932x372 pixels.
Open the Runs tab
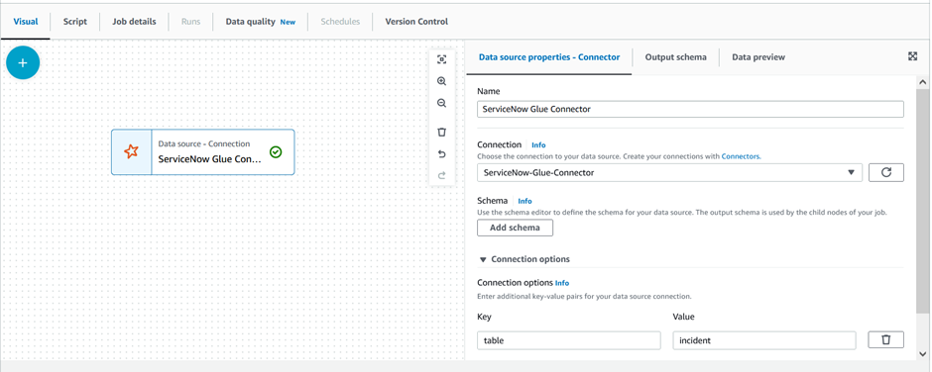pyautogui.click(x=190, y=22)
